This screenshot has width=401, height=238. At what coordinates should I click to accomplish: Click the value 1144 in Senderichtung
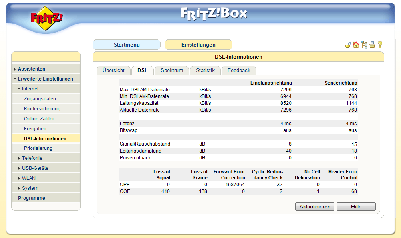pos(351,103)
